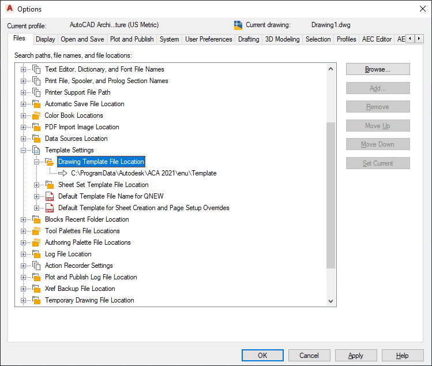Click the tree scrollbar down arrow

331,301
